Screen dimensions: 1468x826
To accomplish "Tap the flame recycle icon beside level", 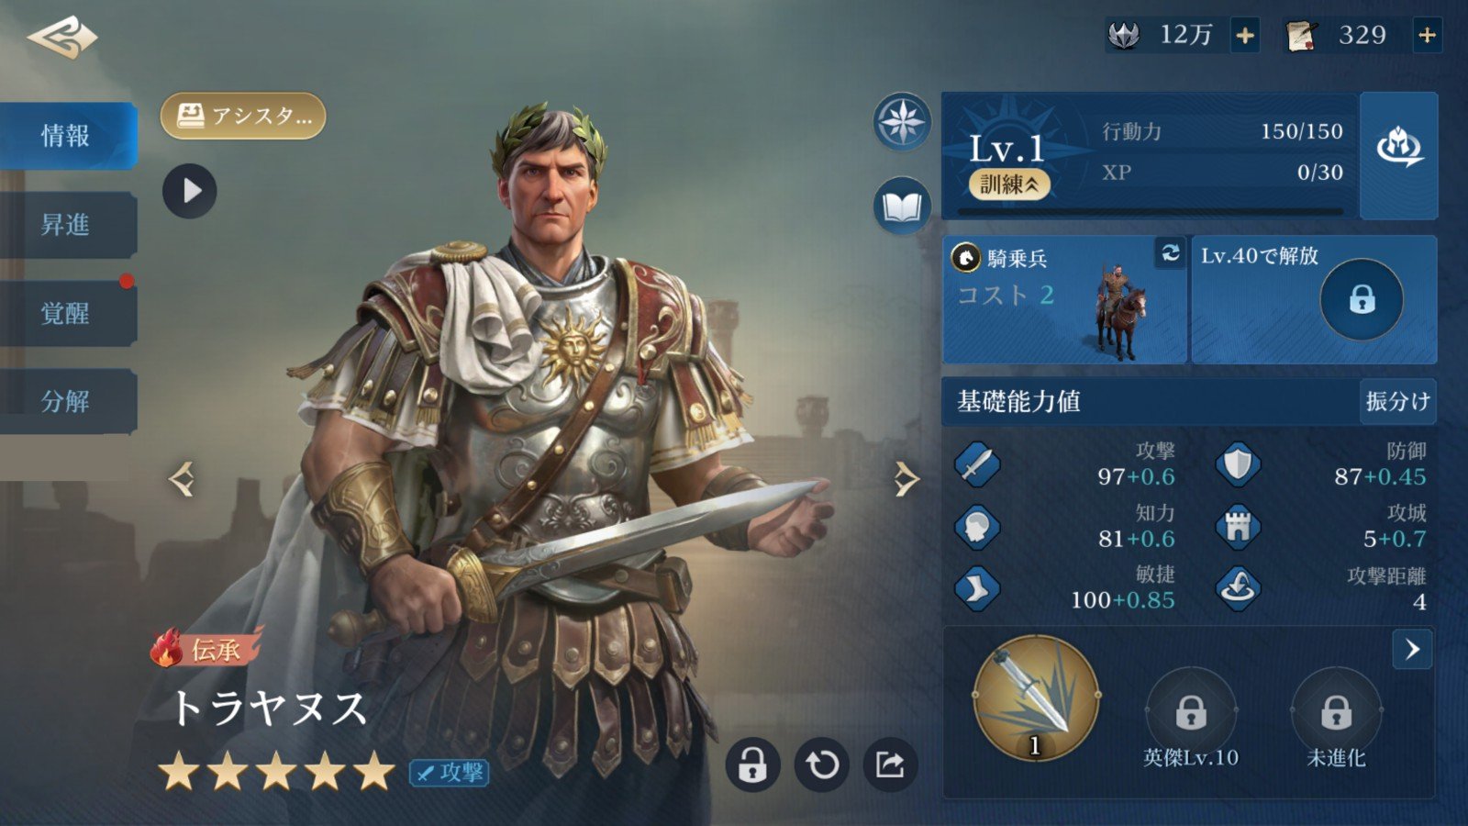I will click(x=1399, y=155).
